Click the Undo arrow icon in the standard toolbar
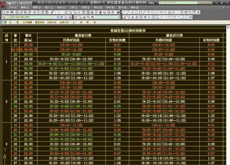 [x=53, y=12]
